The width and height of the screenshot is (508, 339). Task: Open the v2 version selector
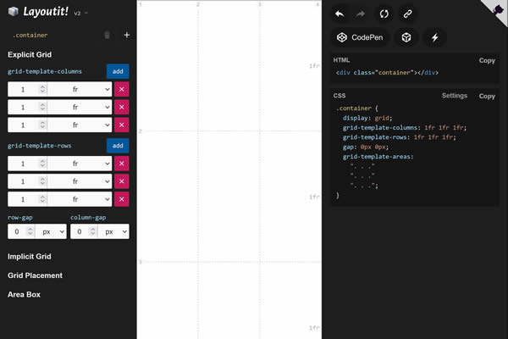(80, 14)
